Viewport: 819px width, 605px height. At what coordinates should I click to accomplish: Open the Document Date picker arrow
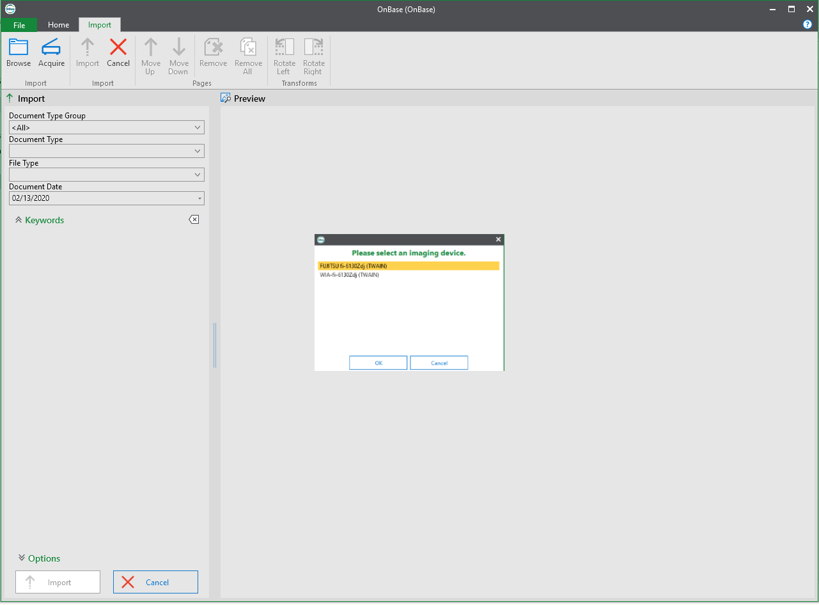tap(199, 198)
